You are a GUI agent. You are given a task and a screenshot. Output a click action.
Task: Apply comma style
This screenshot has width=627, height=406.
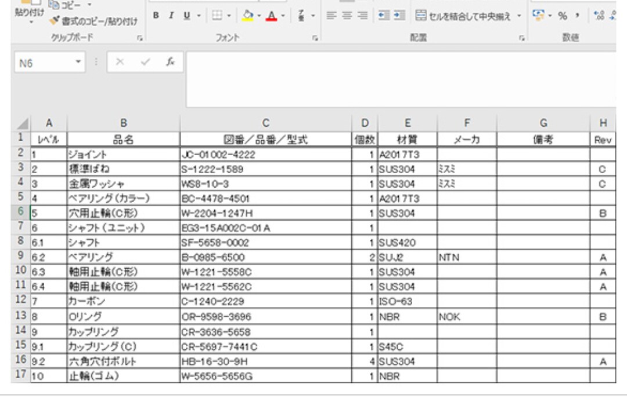[x=577, y=16]
